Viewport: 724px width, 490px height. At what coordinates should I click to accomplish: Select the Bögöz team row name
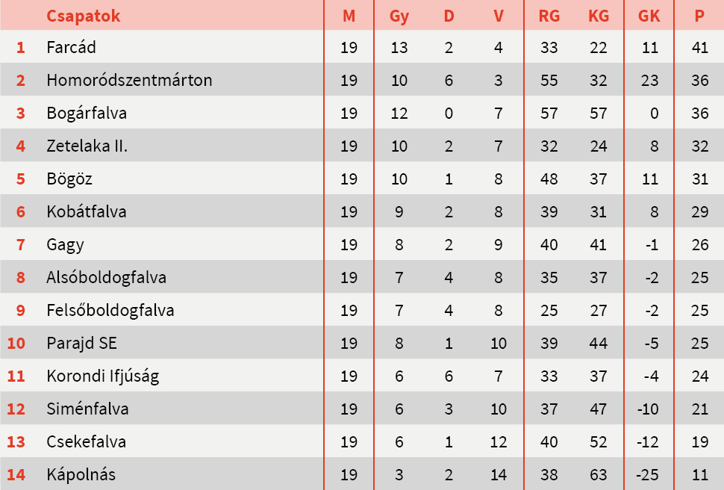[69, 179]
